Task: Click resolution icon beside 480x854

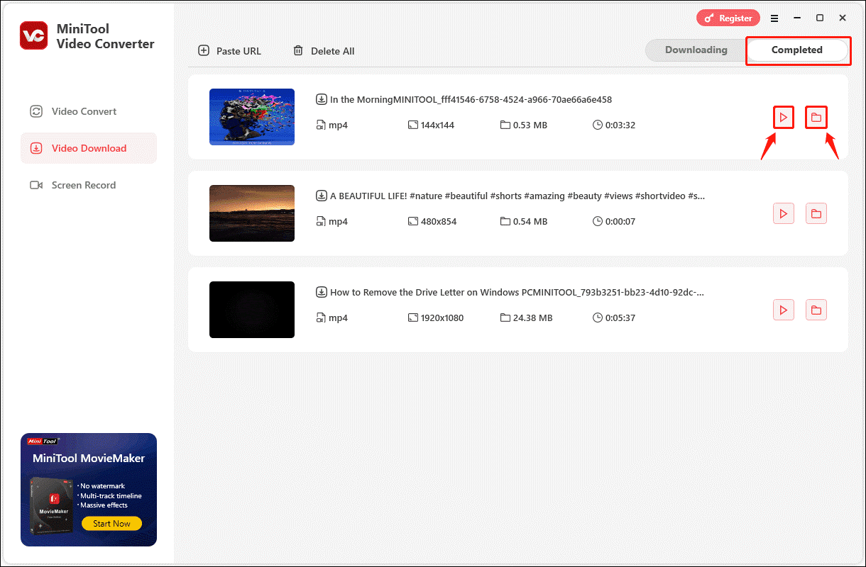Action: click(x=413, y=222)
